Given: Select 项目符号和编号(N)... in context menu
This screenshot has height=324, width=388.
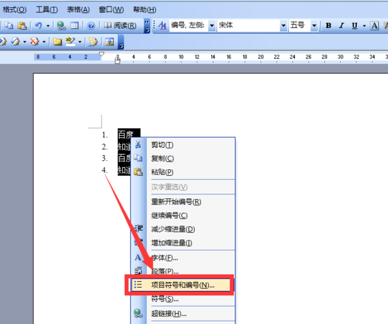Looking at the screenshot, I should tap(181, 285).
